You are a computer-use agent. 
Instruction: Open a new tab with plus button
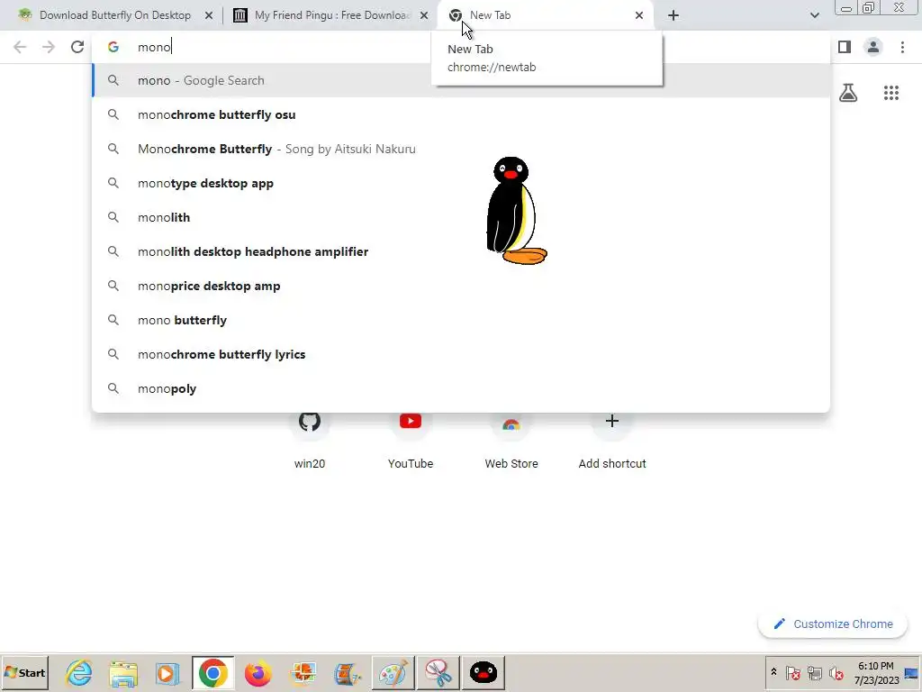(x=673, y=15)
